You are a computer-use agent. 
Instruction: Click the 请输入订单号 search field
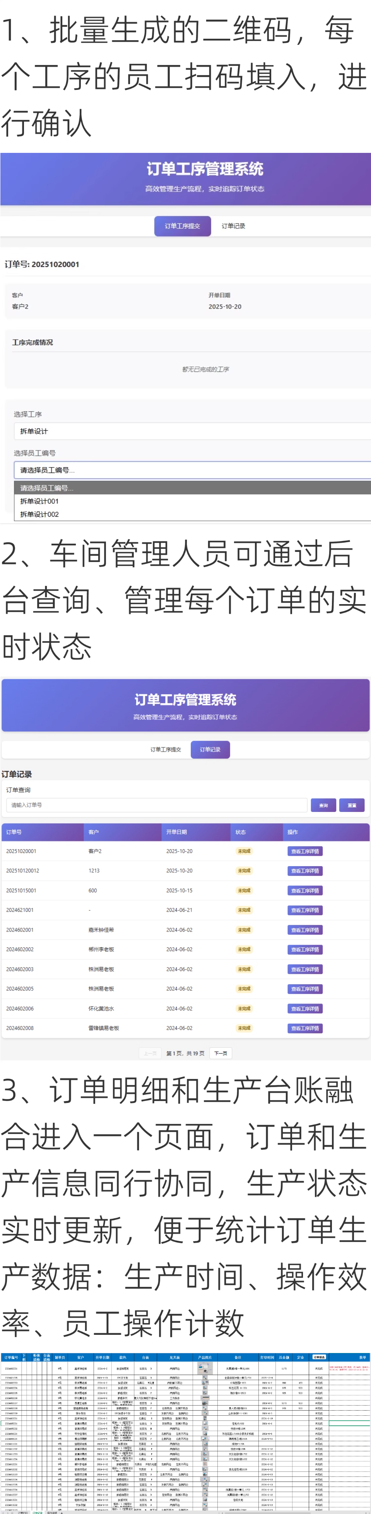[156, 805]
